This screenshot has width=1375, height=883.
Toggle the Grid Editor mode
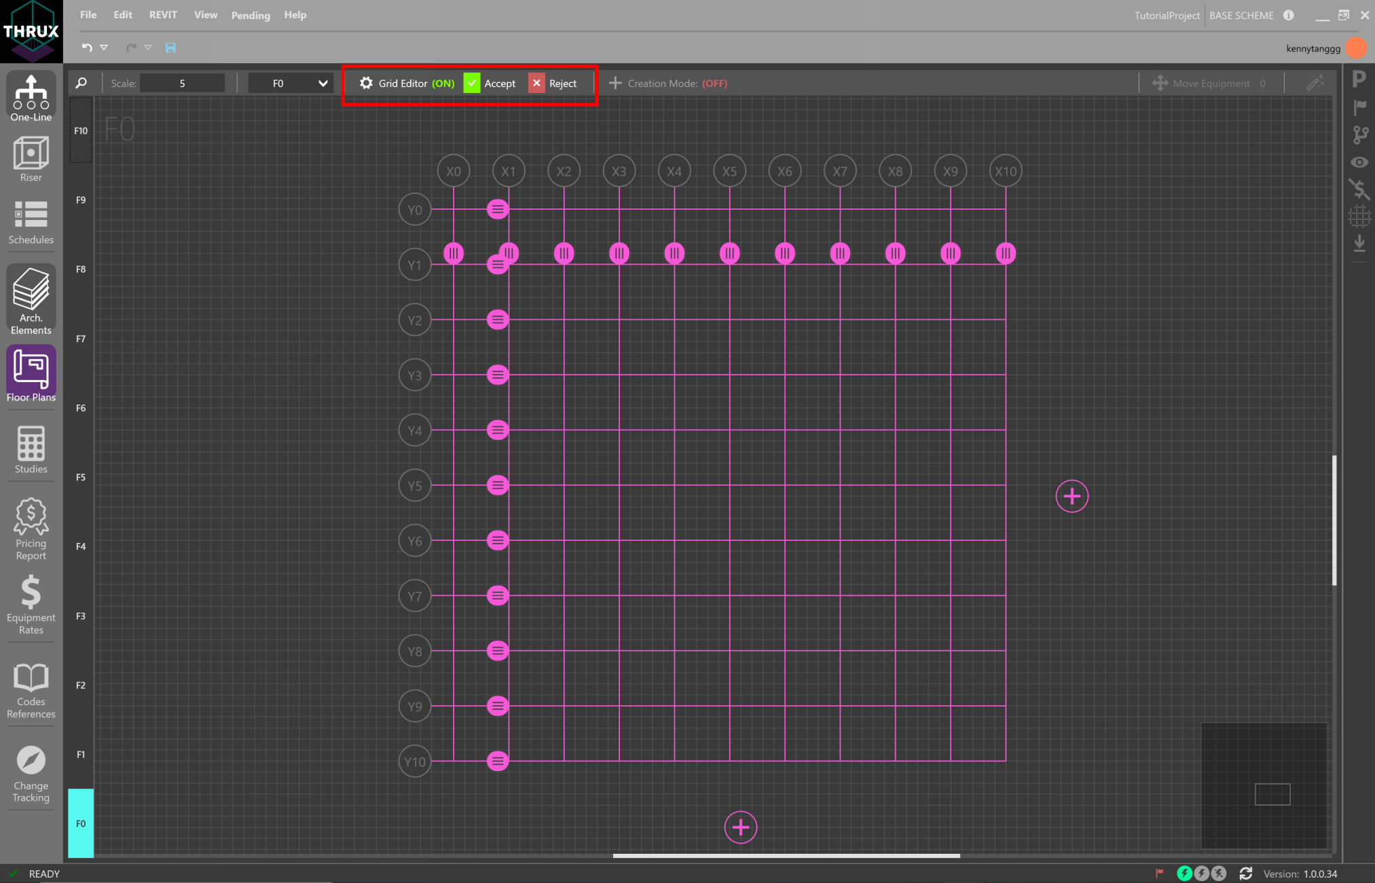[x=407, y=83]
